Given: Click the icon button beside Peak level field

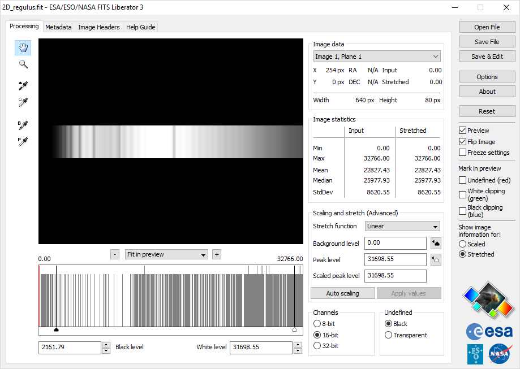Looking at the screenshot, I should (436, 260).
